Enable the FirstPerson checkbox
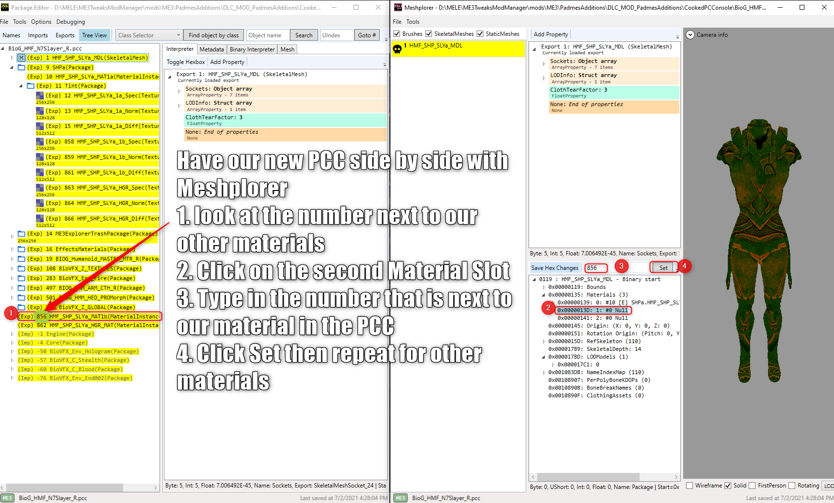The height and width of the screenshot is (503, 834). tap(752, 486)
